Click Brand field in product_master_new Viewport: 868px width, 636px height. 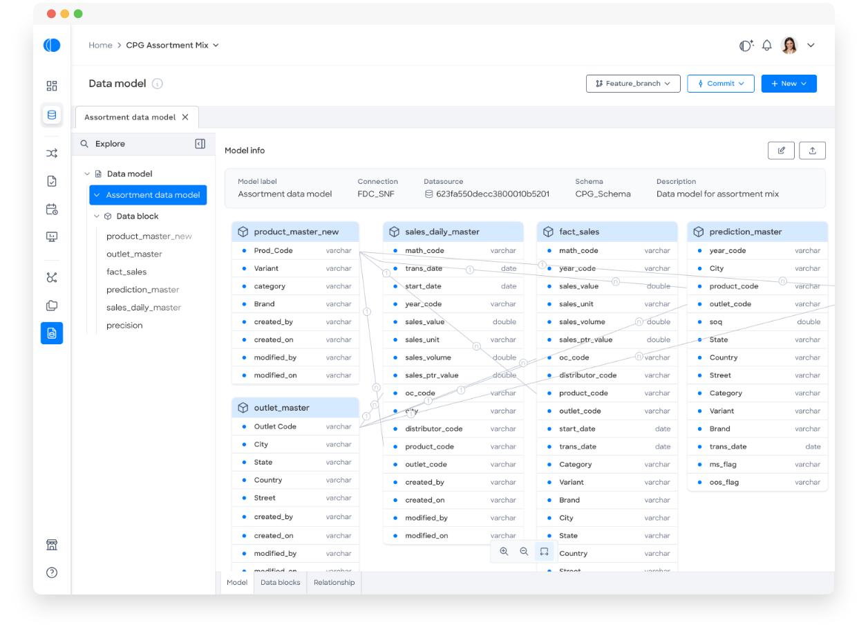296,304
